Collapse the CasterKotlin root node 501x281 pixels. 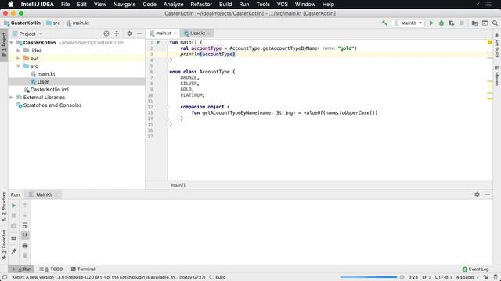click(x=12, y=43)
